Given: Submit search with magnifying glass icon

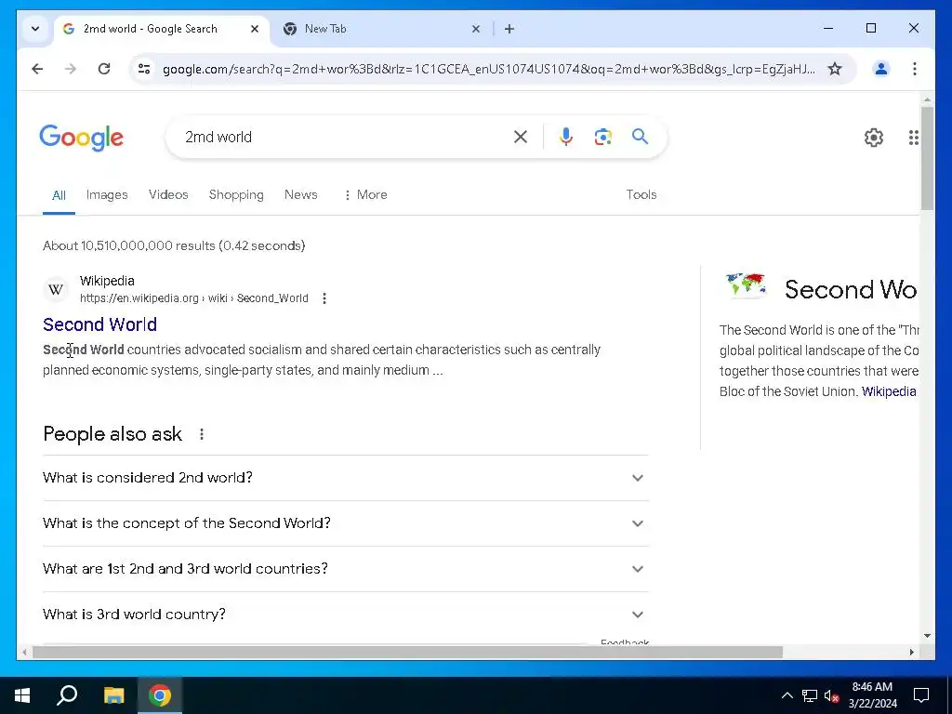Looking at the screenshot, I should [640, 137].
